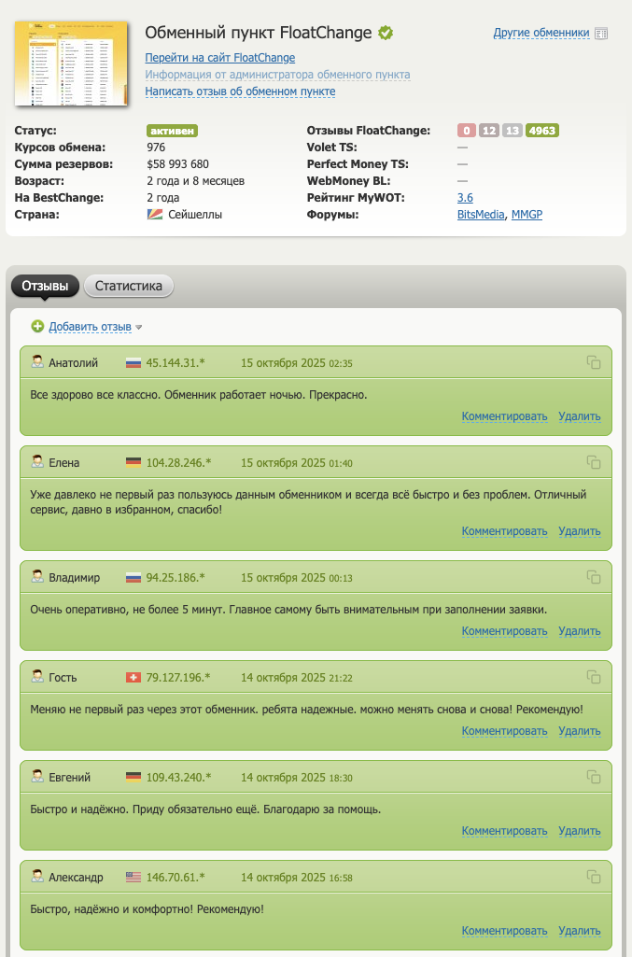Click the green plus icon beside Добавить отзыв
Viewport: 632px width, 957px height.
(37, 327)
